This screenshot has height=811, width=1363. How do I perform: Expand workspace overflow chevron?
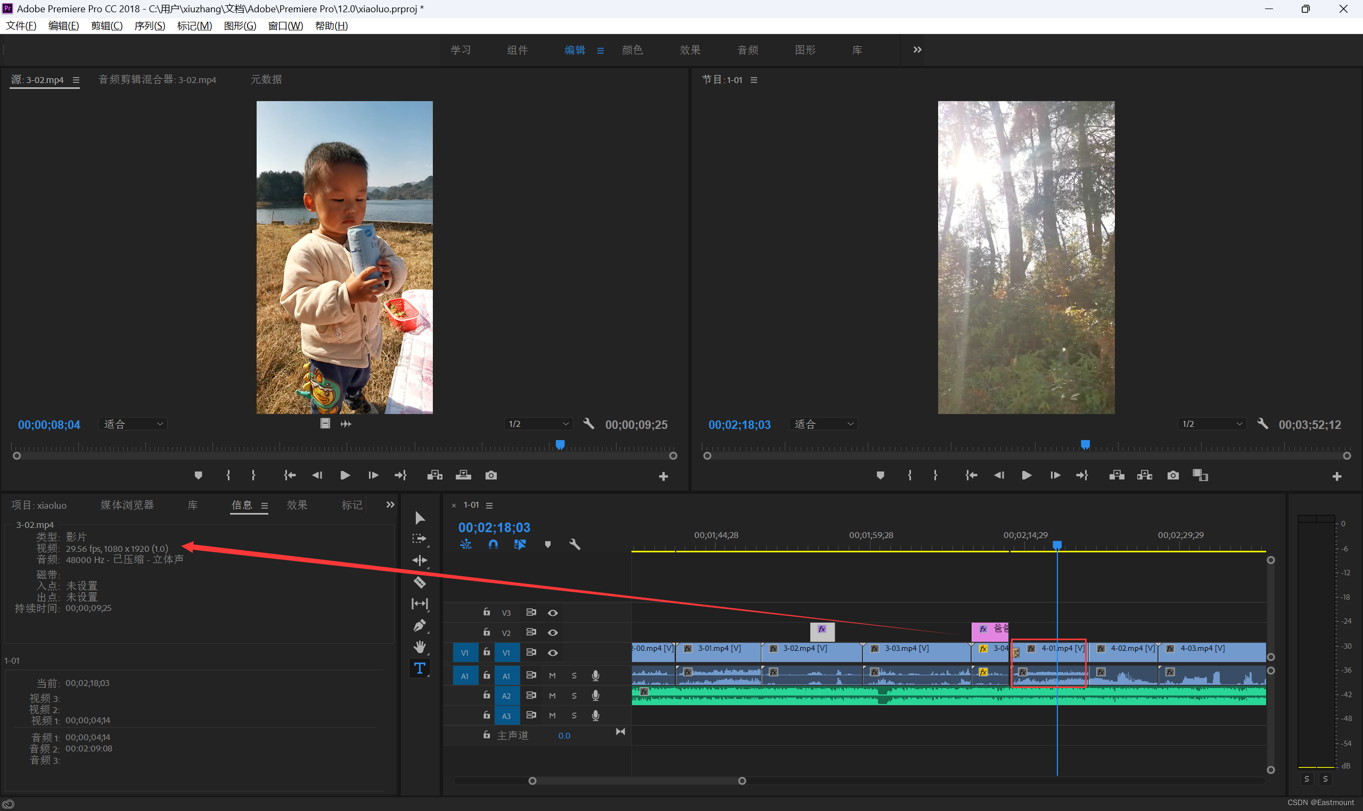[917, 49]
